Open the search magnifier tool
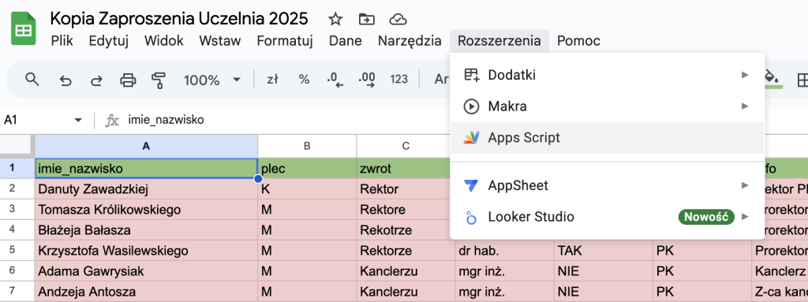Viewport: 808px width, 302px height. [32, 80]
